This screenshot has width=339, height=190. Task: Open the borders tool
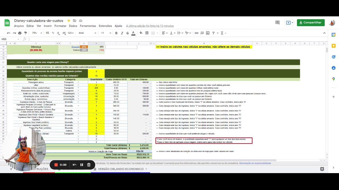tap(147, 33)
